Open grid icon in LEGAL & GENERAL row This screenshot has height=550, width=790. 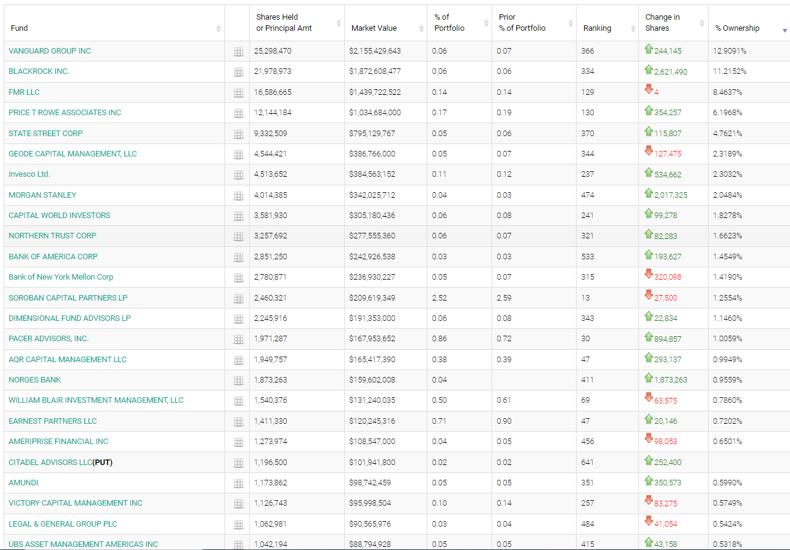point(239,525)
